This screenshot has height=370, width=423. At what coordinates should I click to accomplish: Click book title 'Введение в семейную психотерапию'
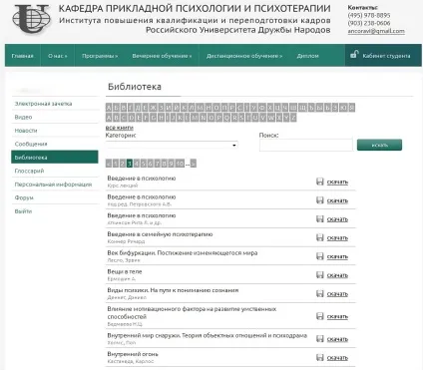pyautogui.click(x=160, y=234)
